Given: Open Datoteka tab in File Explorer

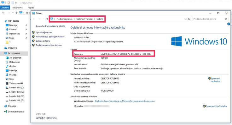Looking at the screenshot, I should [x=5, y=8].
